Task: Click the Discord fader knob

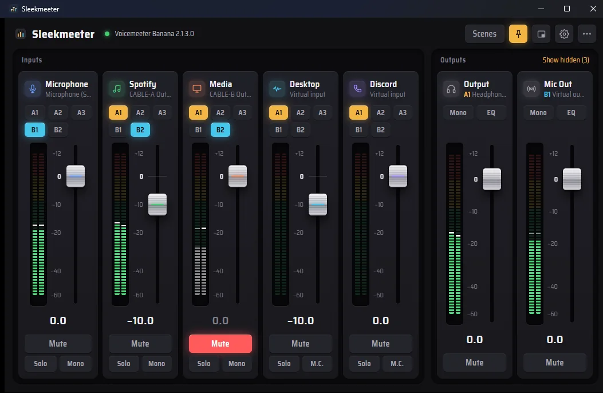Action: tap(398, 176)
